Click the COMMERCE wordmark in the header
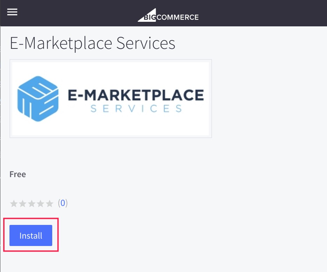 coord(177,17)
